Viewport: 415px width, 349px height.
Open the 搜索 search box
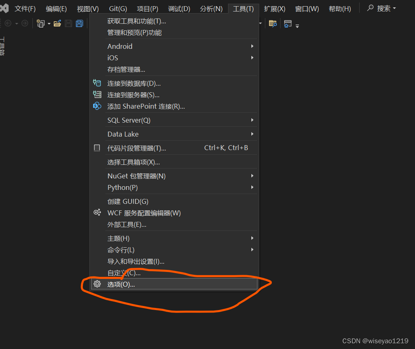click(x=381, y=9)
